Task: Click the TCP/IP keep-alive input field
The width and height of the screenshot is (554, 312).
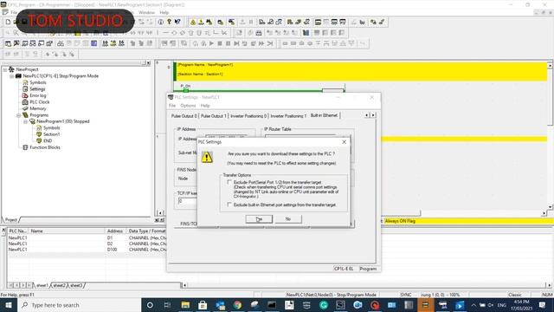Action: pos(187,201)
